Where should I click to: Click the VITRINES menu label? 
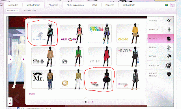[x=153, y=21]
